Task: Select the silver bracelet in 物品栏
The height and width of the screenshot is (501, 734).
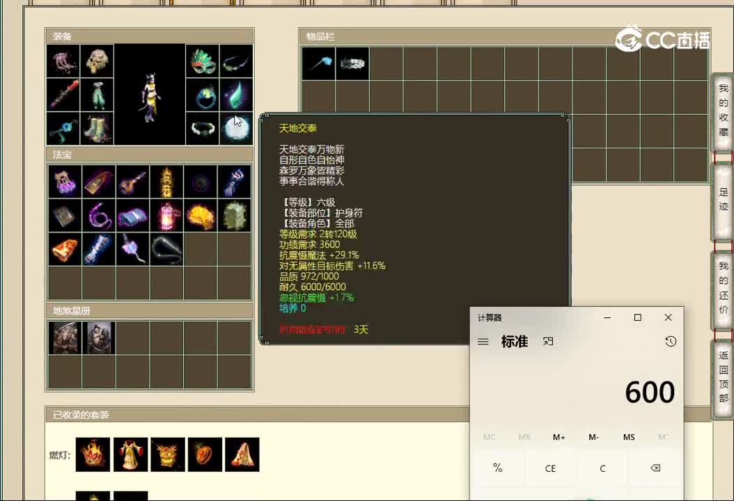Action: pyautogui.click(x=352, y=63)
